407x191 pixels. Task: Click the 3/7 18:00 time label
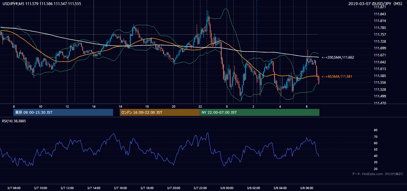click(x=147, y=188)
